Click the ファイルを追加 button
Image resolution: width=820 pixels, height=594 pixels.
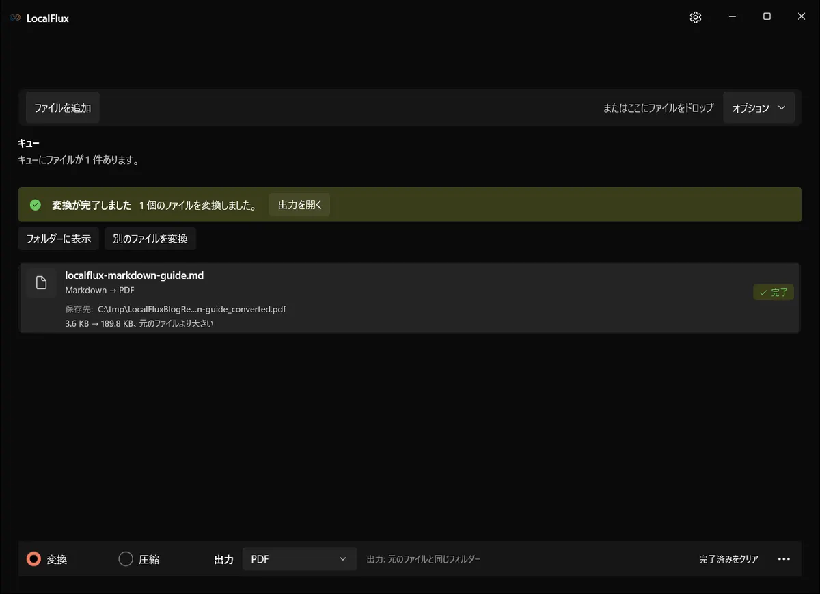click(63, 108)
